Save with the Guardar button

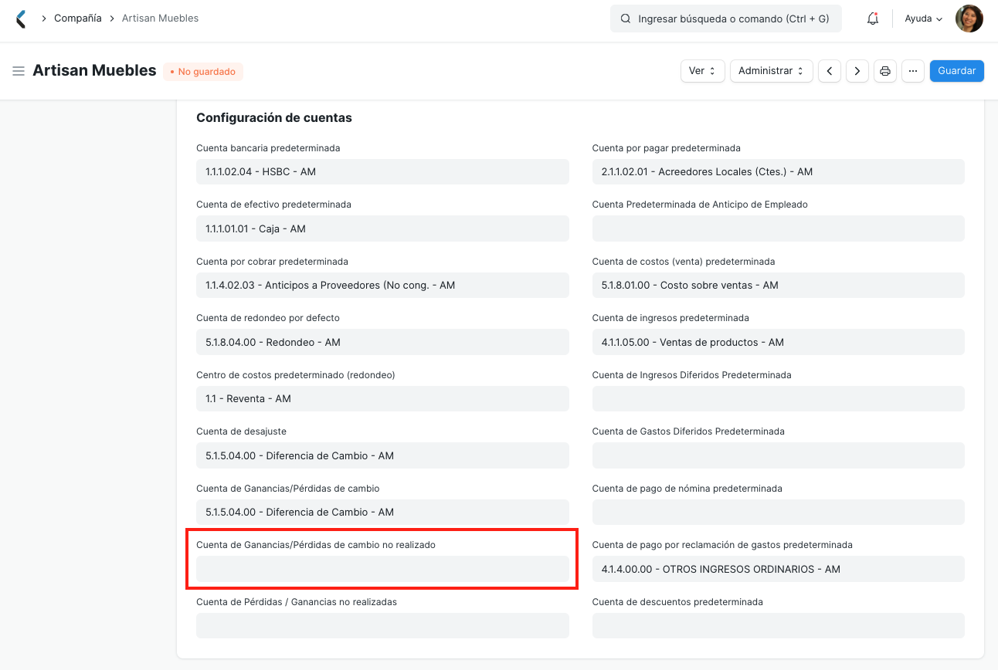pyautogui.click(x=956, y=71)
